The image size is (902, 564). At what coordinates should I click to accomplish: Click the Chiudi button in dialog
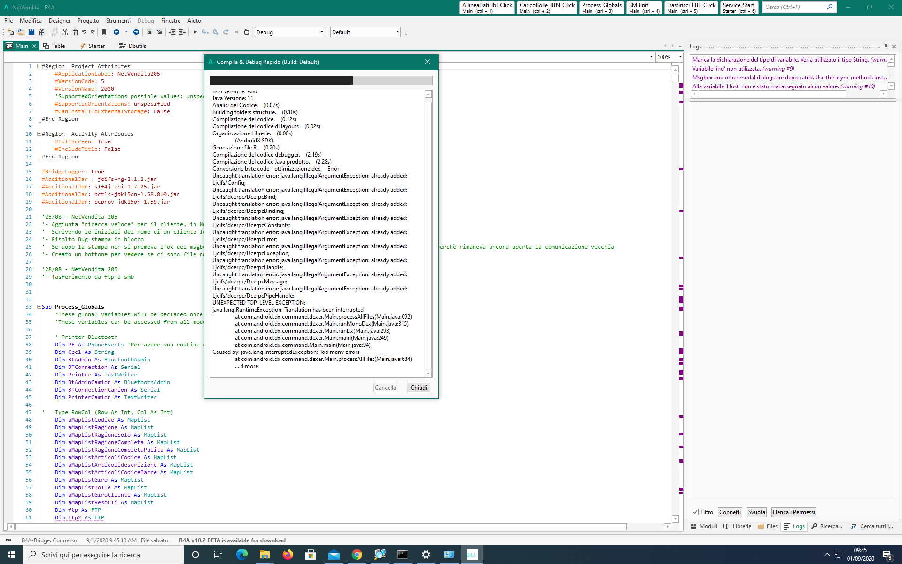coord(418,388)
